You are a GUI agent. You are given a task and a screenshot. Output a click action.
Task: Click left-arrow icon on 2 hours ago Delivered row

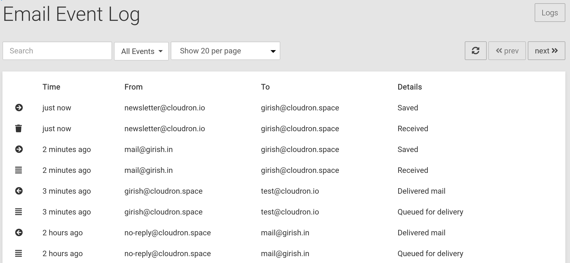[x=19, y=233]
